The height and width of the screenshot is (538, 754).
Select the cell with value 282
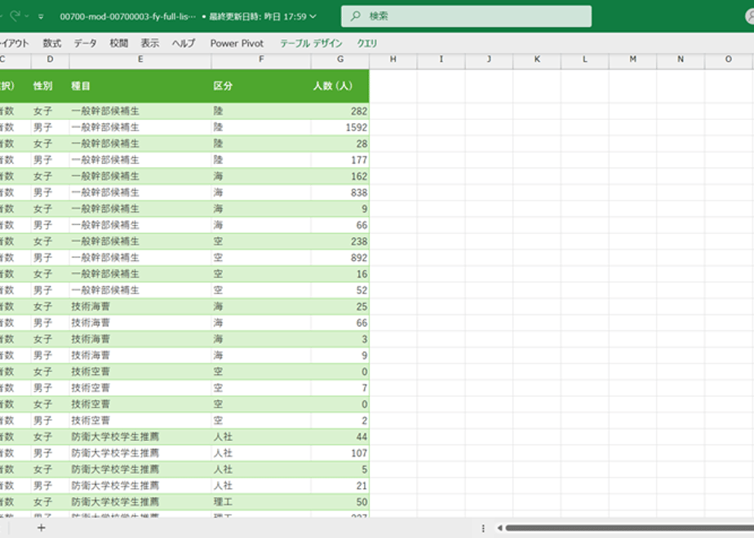(x=340, y=111)
